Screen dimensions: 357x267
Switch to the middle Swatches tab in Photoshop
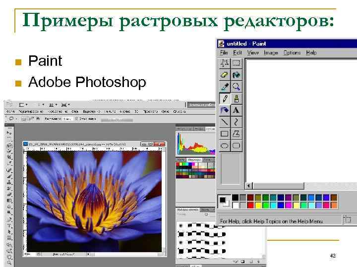(194, 160)
